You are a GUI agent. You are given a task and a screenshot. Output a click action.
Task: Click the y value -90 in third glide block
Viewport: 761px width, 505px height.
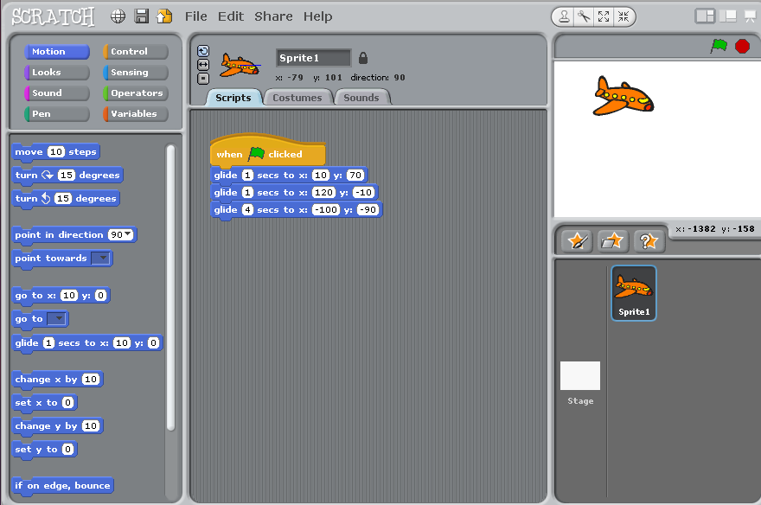(x=368, y=209)
